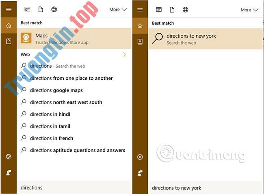The width and height of the screenshot is (264, 194).
Task: Expand the Web section chevron arrow
Action: [x=124, y=54]
